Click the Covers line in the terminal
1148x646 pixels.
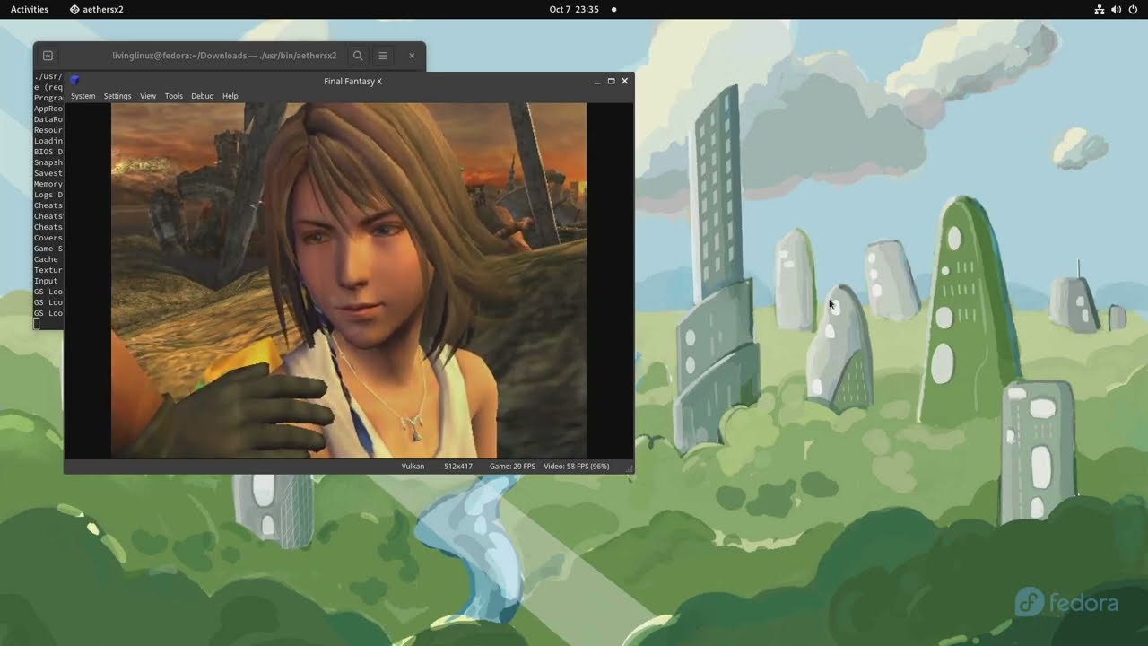coord(48,238)
